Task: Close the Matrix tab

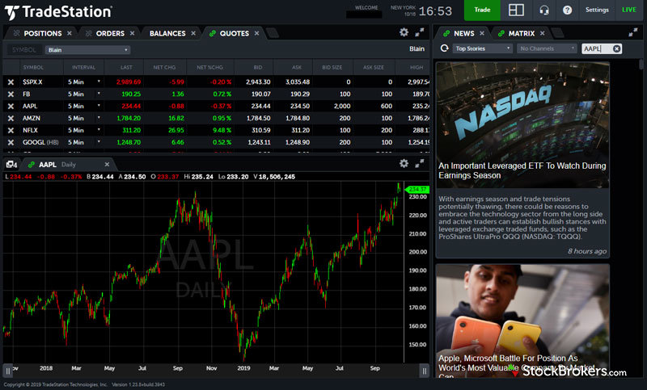Action: [542, 33]
